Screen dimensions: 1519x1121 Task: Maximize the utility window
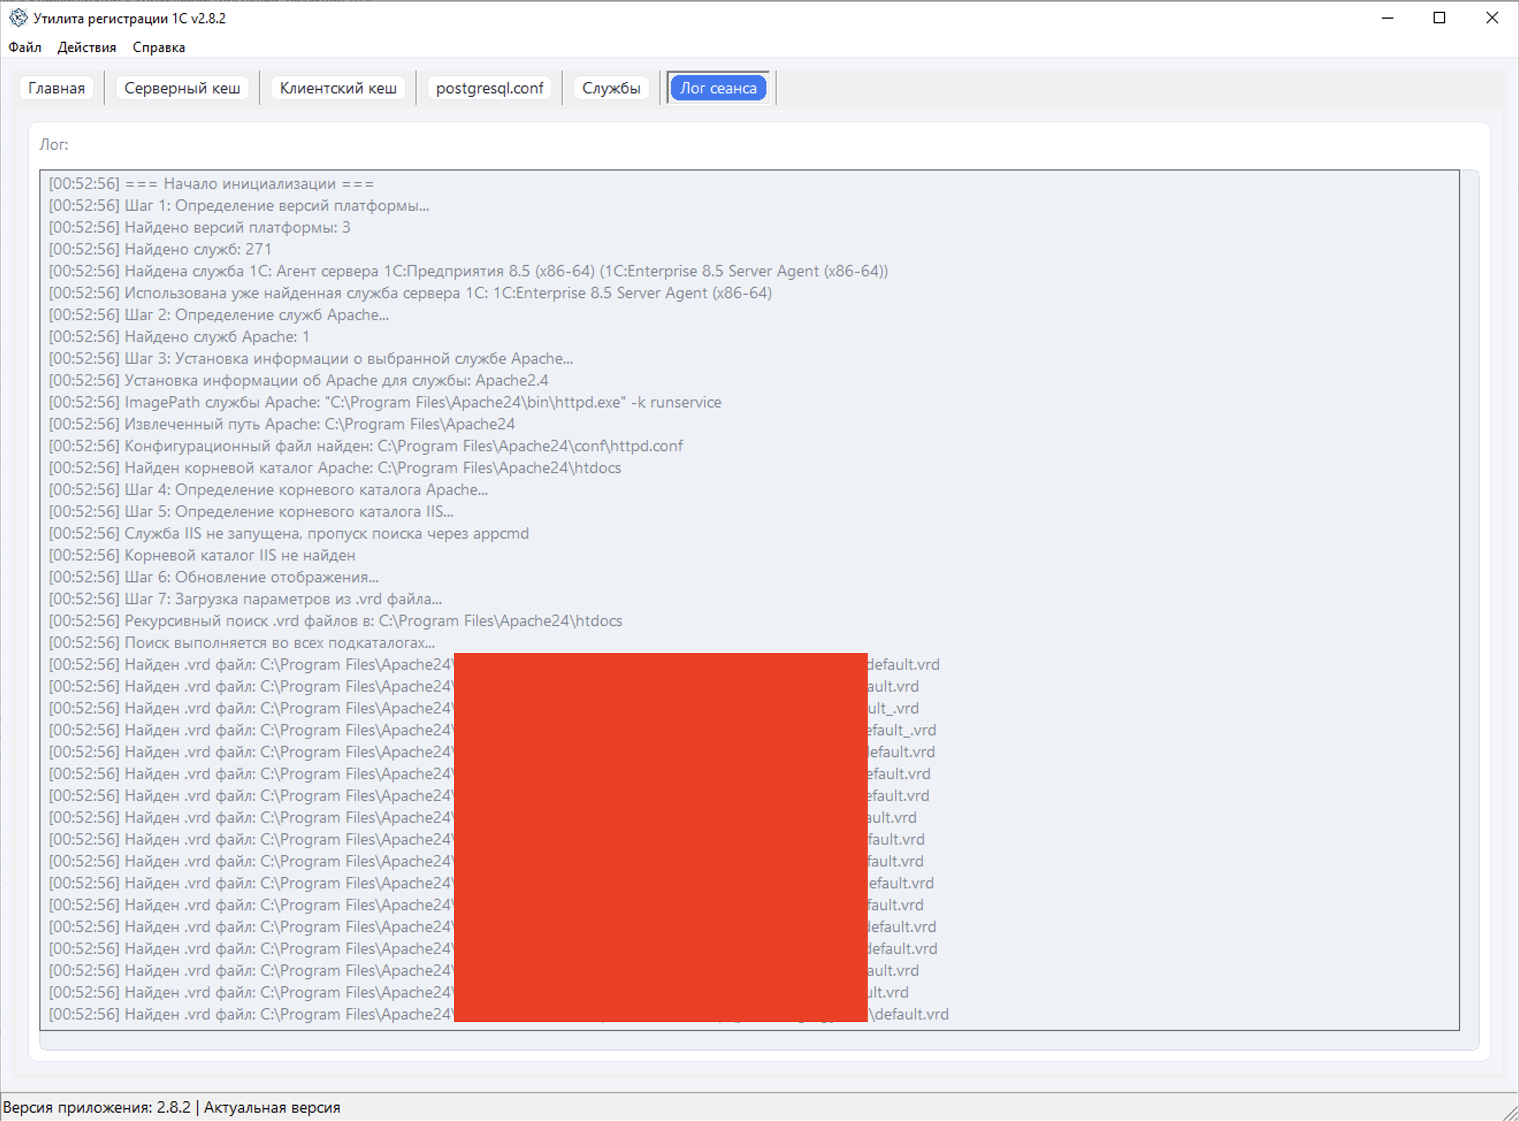click(x=1439, y=18)
